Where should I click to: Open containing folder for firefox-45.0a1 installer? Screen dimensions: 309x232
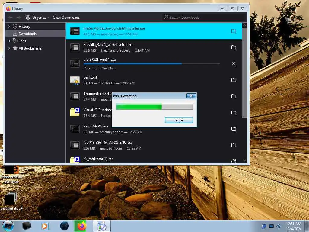click(x=234, y=31)
